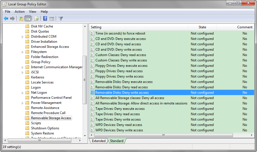
Task: Click the Scripts folder icon
Action: 27,123
